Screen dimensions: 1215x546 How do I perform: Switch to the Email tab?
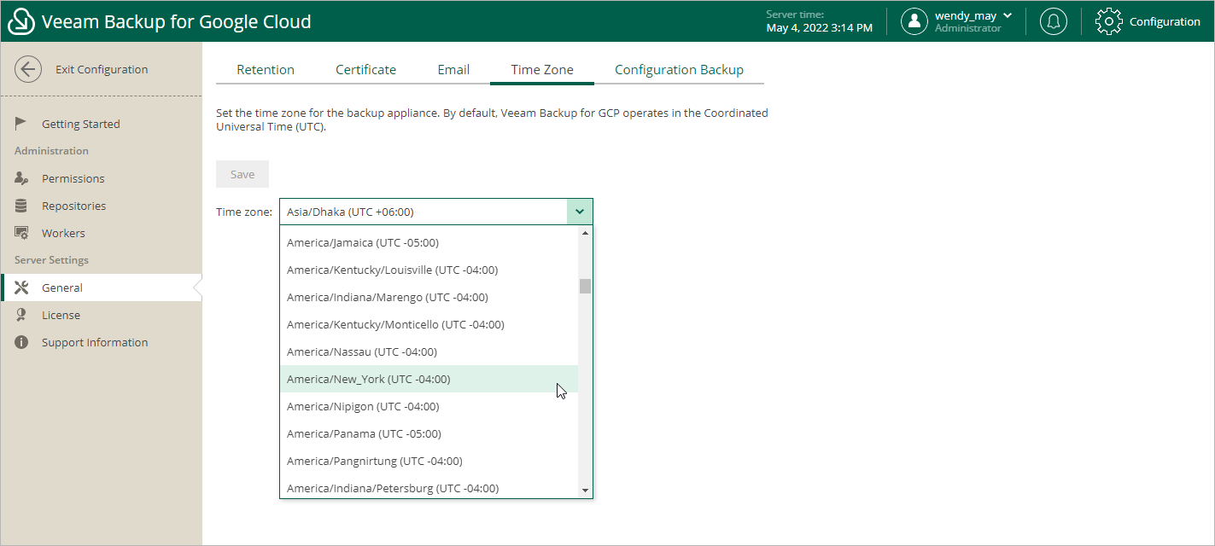[453, 70]
